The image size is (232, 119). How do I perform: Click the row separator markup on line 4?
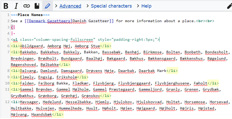click(13, 33)
